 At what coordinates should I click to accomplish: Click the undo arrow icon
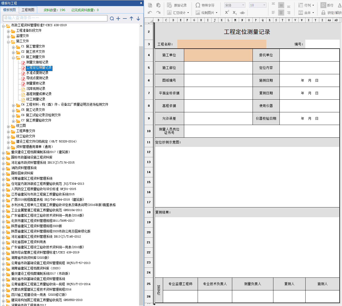coord(150,12)
